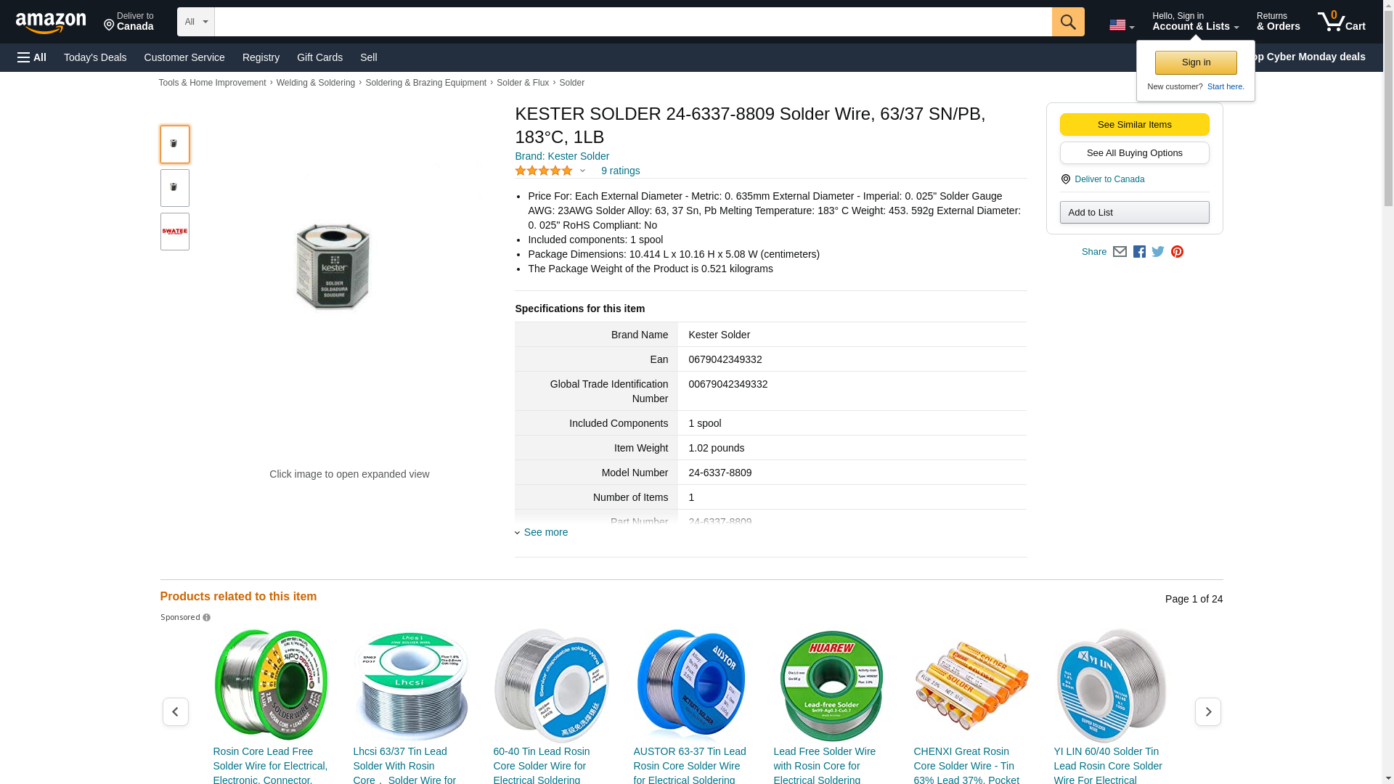The height and width of the screenshot is (784, 1394).
Task: Share on Facebook icon
Action: point(1139,252)
